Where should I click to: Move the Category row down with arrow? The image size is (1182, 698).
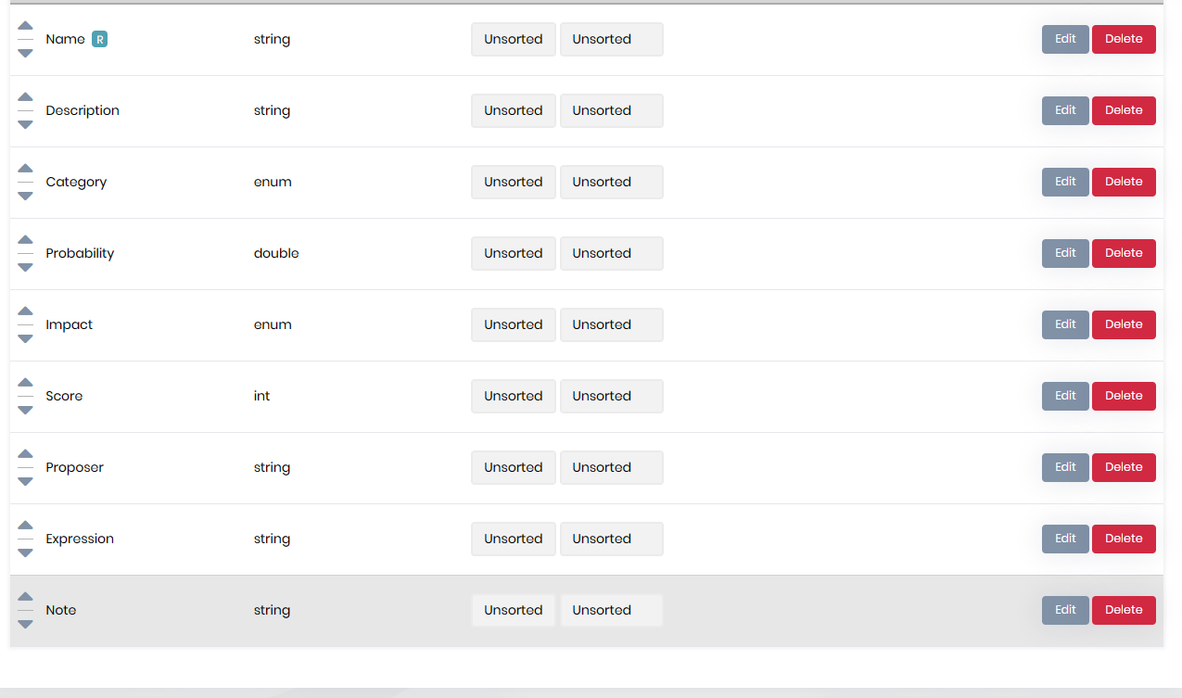25,196
